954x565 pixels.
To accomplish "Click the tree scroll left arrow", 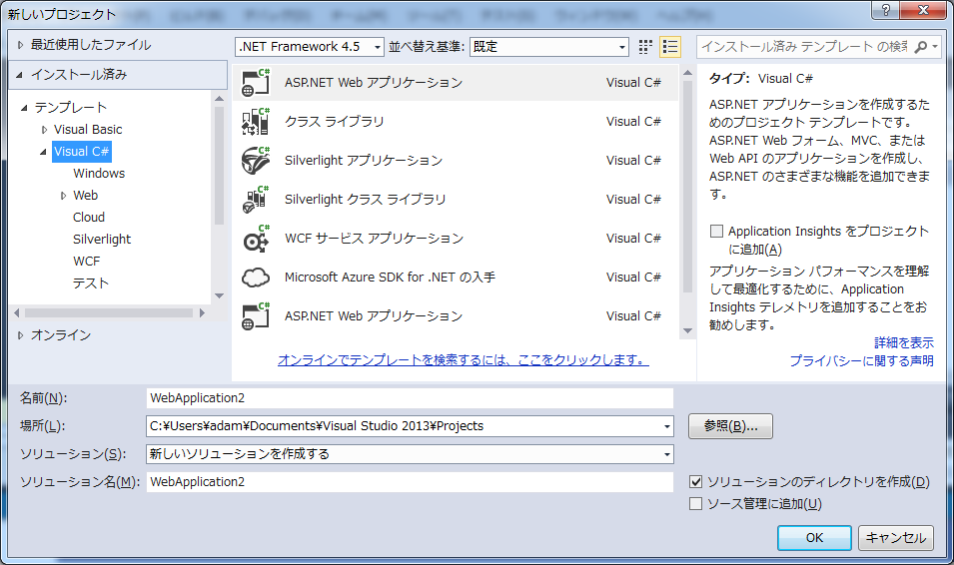I will click(x=16, y=312).
